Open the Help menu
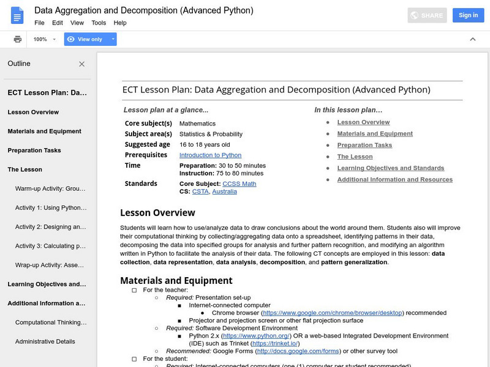 (x=120, y=23)
